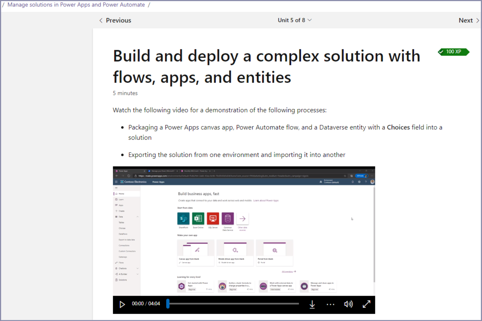Image resolution: width=482 pixels, height=321 pixels.
Task: Click the Environment Contoso selector in video
Action: pos(330,182)
